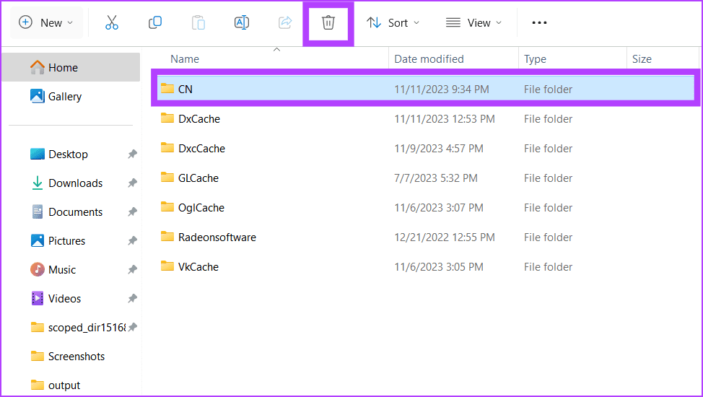Select the DxCache folder row
The width and height of the screenshot is (703, 397).
click(x=199, y=119)
